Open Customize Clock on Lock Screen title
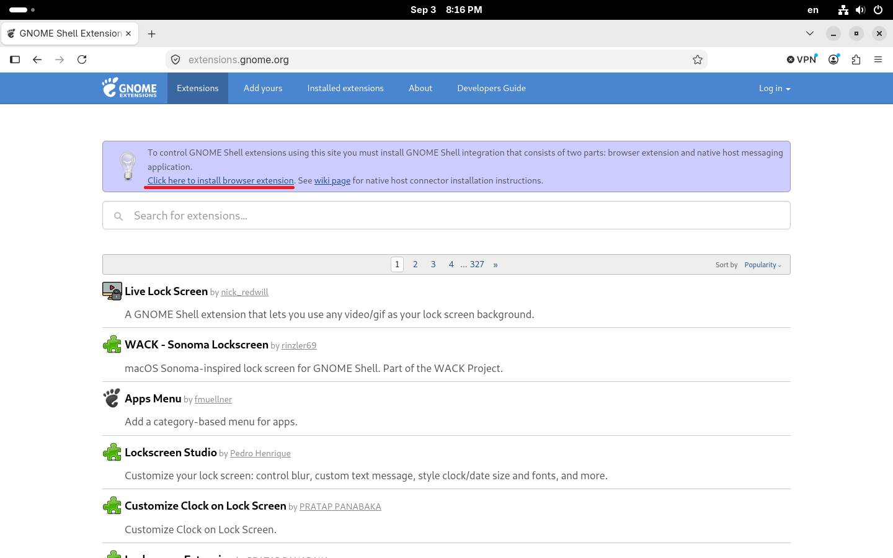 tap(205, 505)
